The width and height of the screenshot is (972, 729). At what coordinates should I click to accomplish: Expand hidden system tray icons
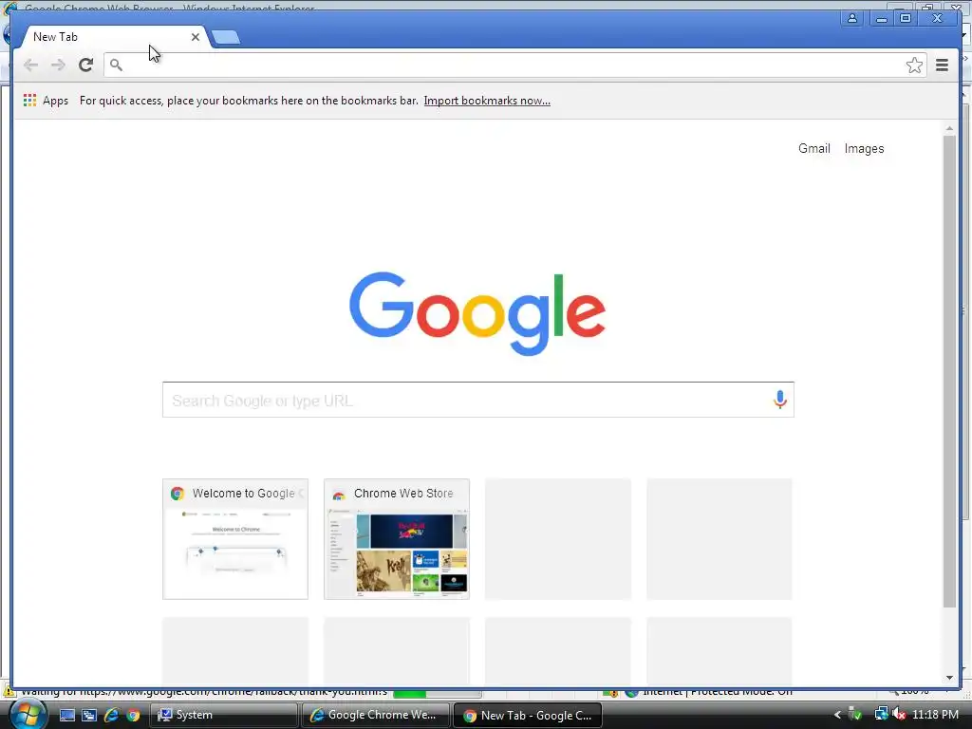click(837, 715)
